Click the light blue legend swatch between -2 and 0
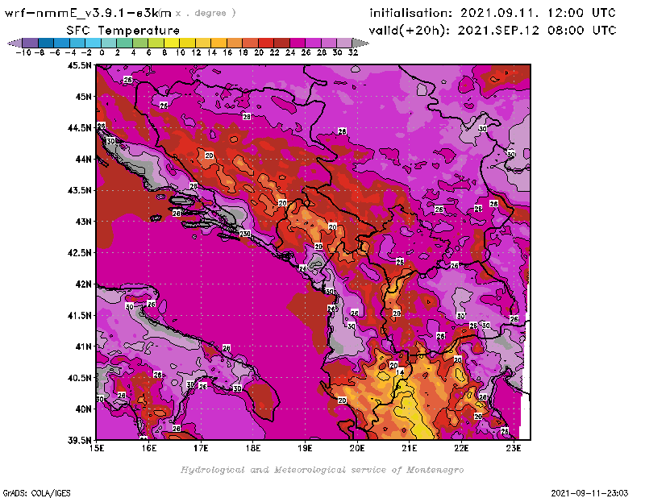 coord(93,43)
